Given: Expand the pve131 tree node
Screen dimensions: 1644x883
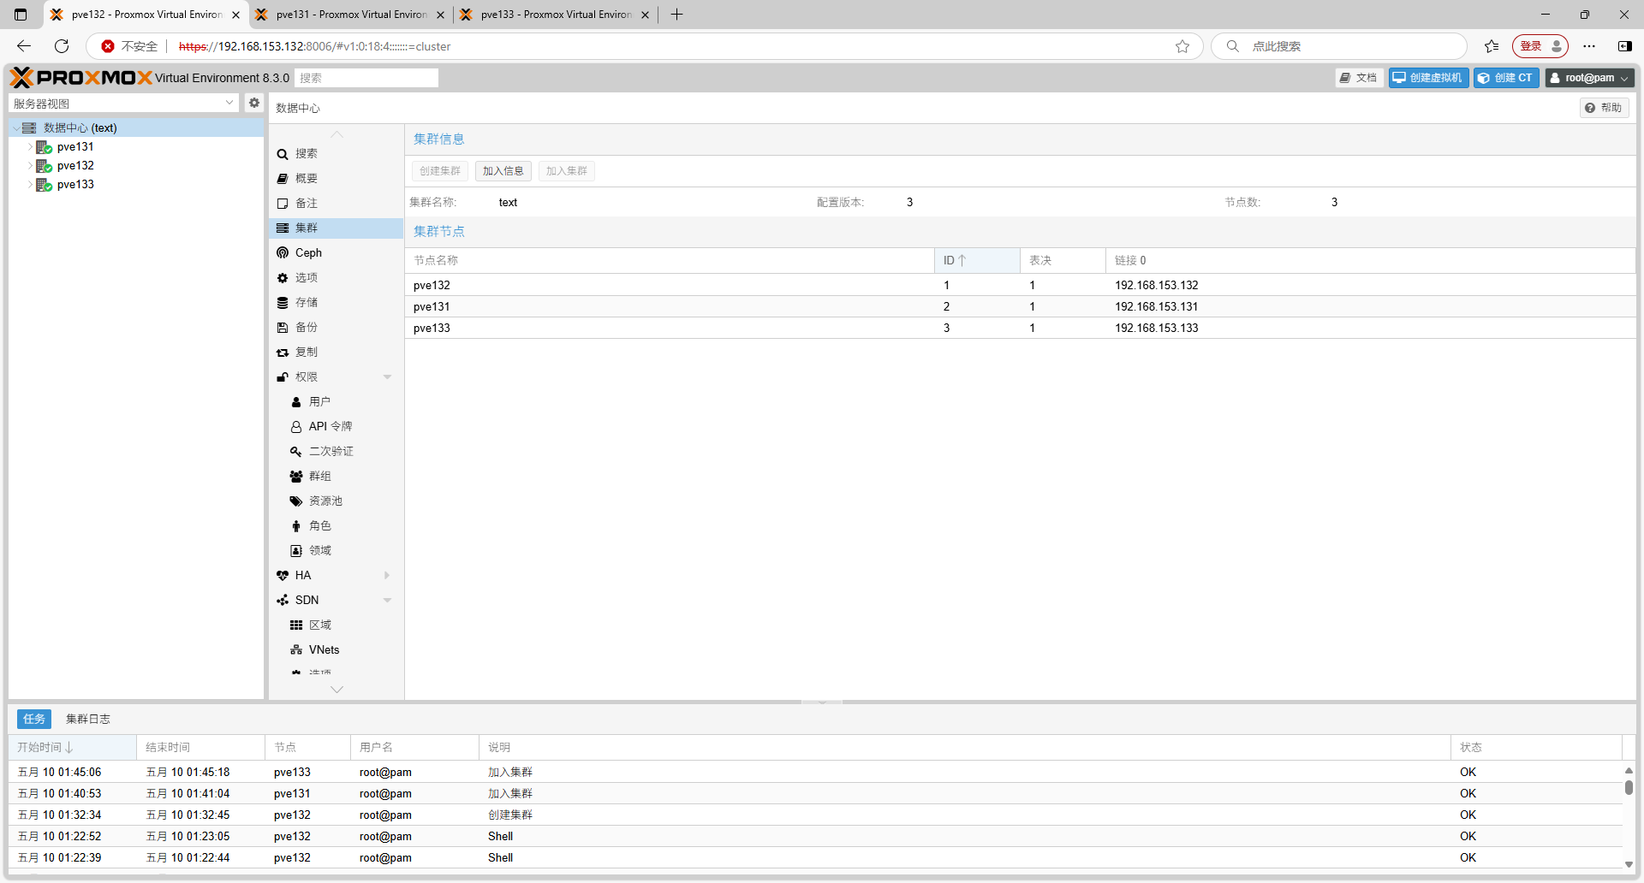Looking at the screenshot, I should tap(30, 147).
